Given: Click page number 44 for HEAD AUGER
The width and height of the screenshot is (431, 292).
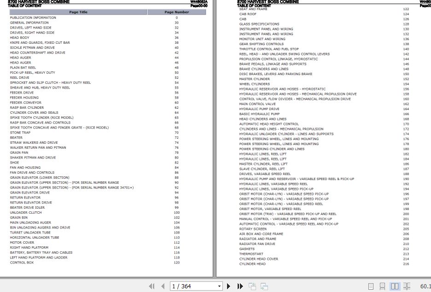Looking at the screenshot, I should pos(176,58).
